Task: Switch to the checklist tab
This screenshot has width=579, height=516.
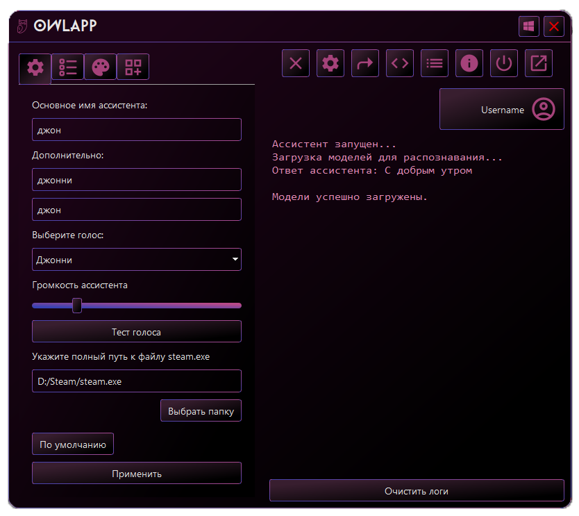Action: point(68,67)
